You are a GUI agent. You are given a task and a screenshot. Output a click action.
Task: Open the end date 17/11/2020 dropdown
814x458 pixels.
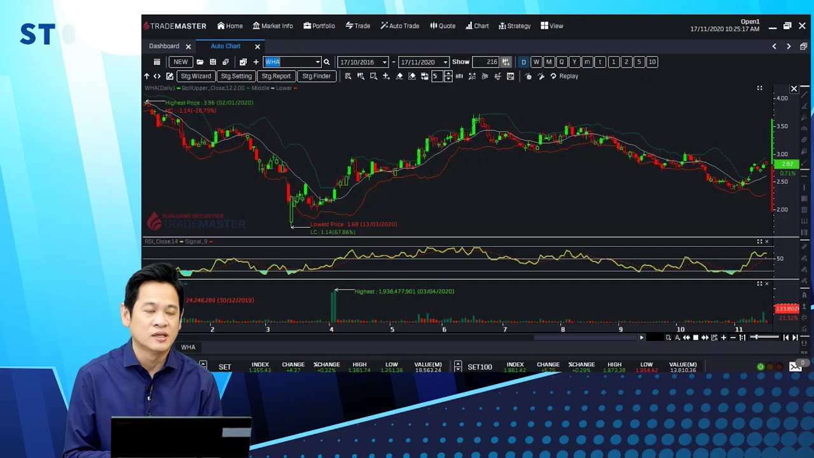click(x=445, y=62)
